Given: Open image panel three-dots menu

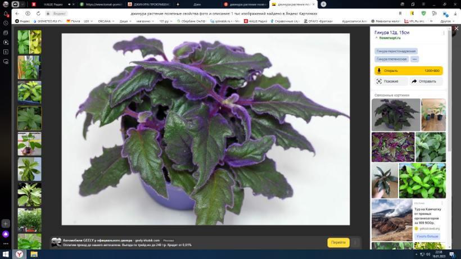Looking at the screenshot, I should click(444, 33).
